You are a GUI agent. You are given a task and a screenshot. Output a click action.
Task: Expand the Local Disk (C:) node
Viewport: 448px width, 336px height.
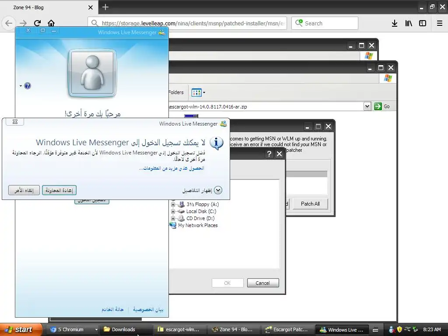[x=173, y=212]
